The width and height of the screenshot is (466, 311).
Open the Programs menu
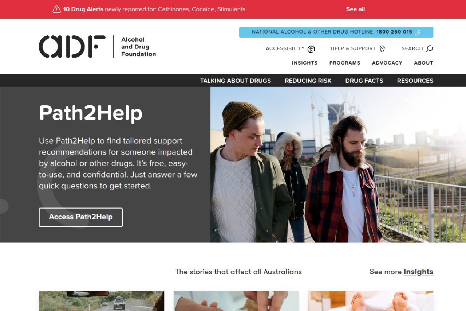[345, 63]
